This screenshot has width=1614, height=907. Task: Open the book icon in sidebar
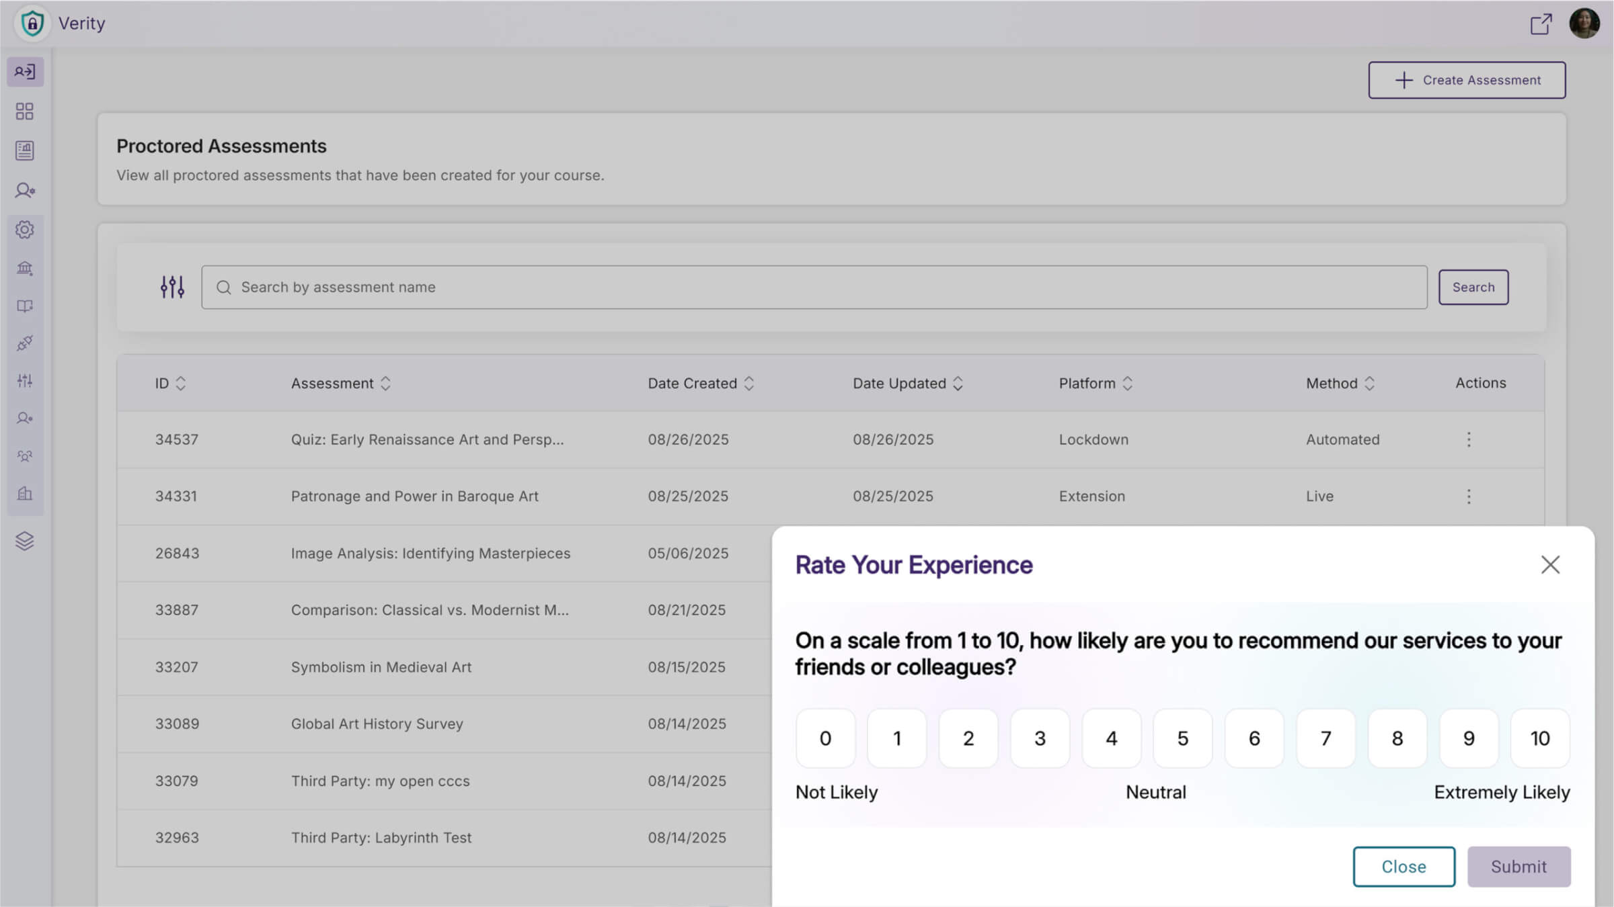click(25, 306)
